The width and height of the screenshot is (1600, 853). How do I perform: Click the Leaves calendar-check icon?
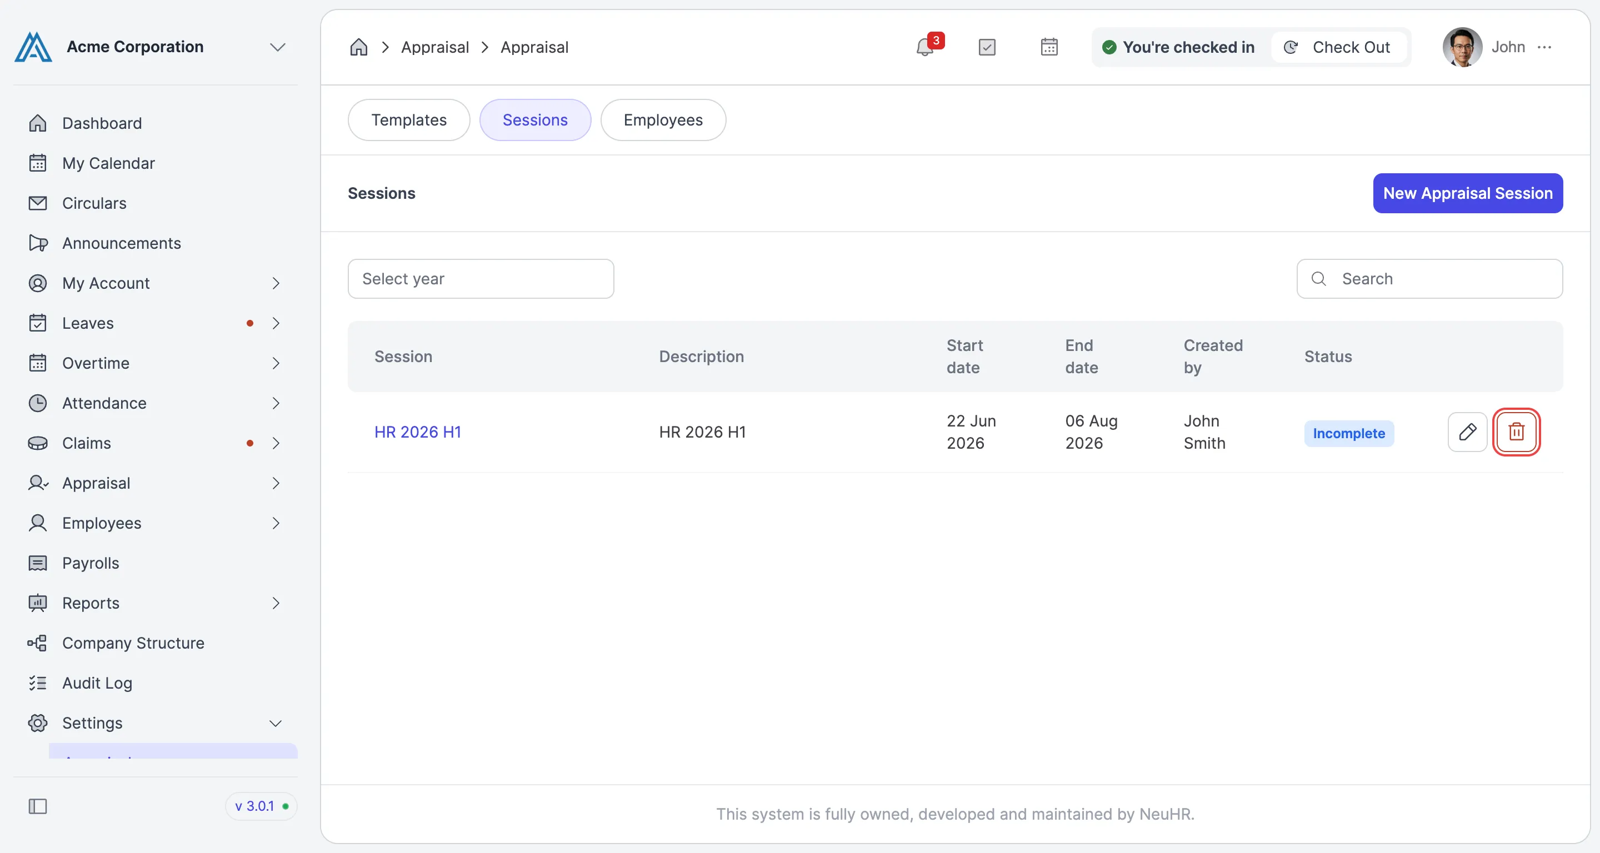tap(38, 323)
